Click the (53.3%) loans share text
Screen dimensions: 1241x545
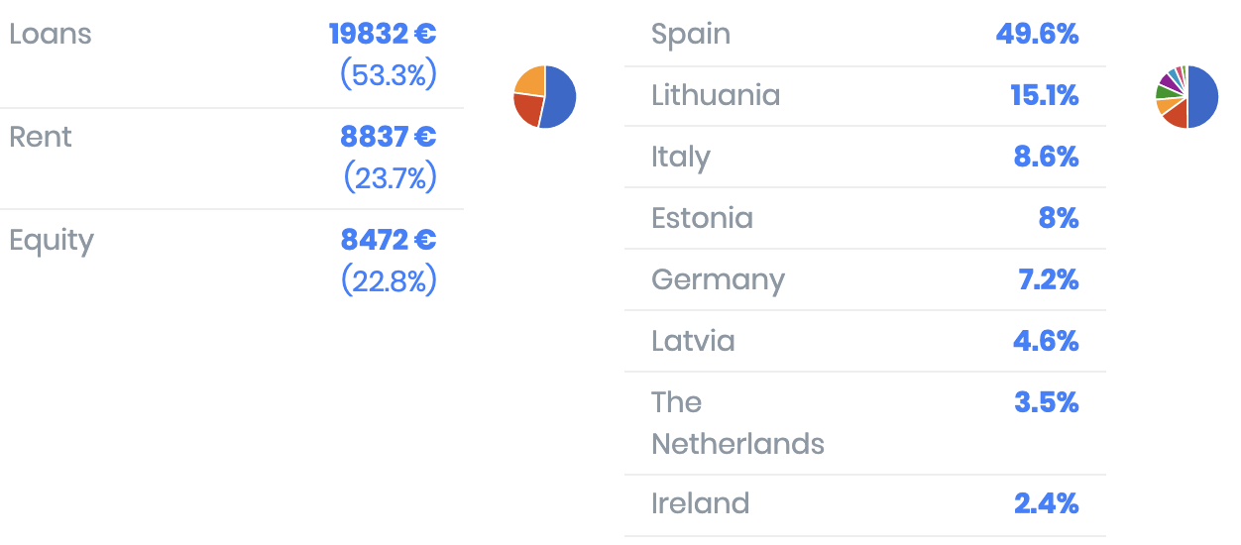pyautogui.click(x=389, y=75)
